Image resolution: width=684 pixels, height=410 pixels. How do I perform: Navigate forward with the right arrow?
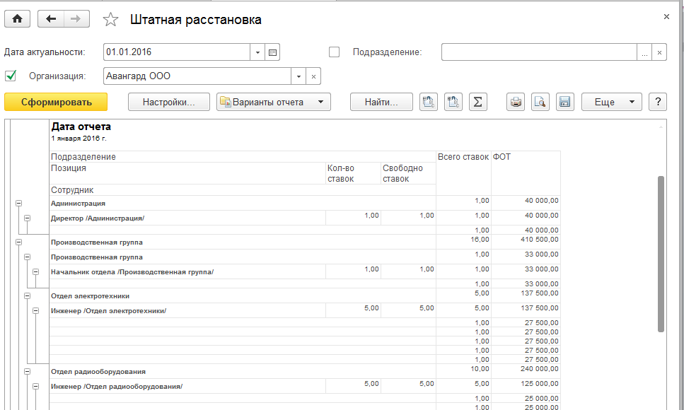(76, 19)
